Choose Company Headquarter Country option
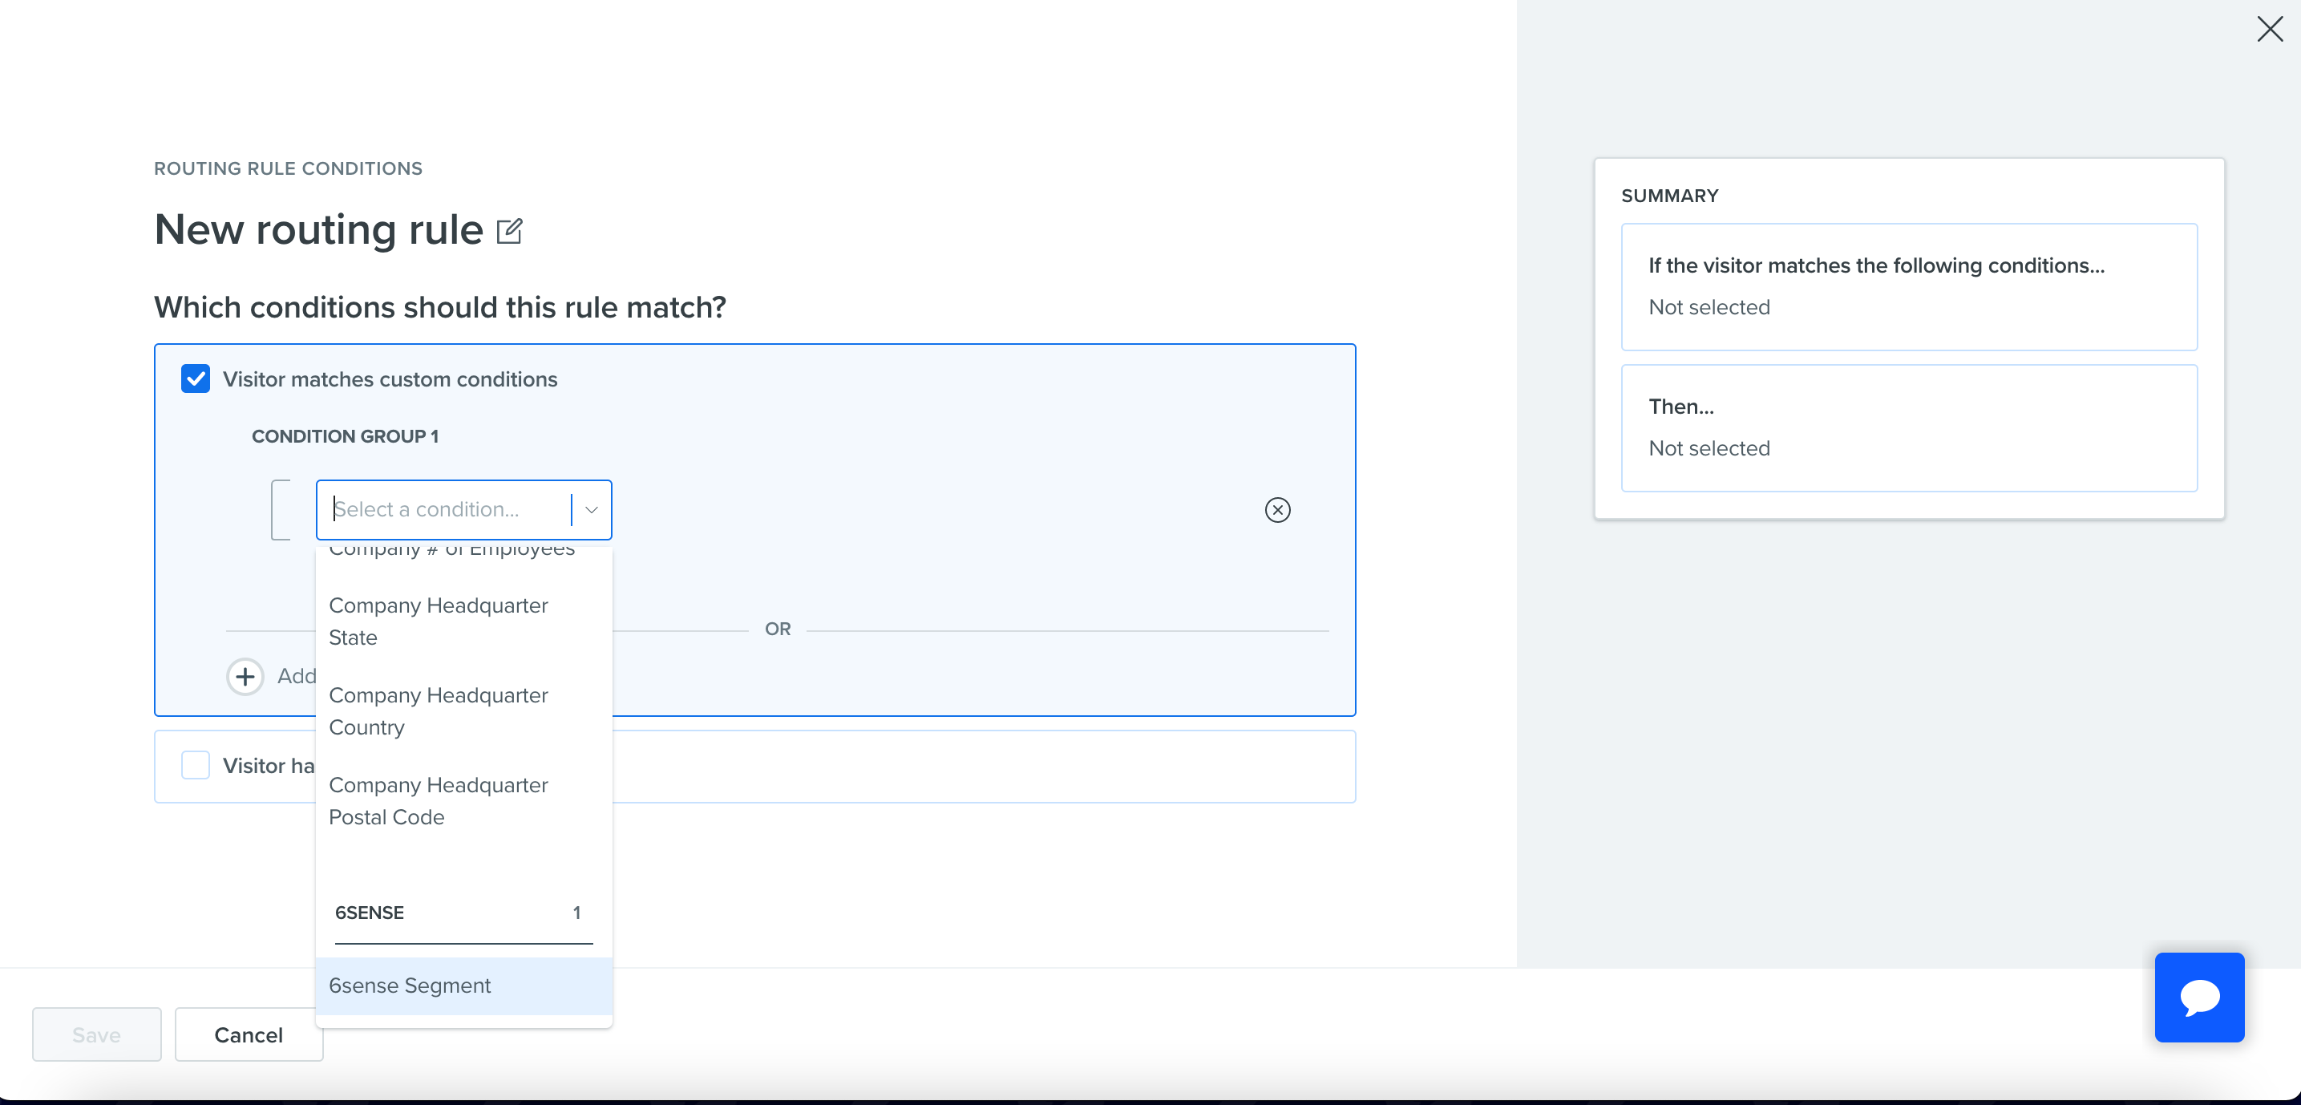 (463, 711)
